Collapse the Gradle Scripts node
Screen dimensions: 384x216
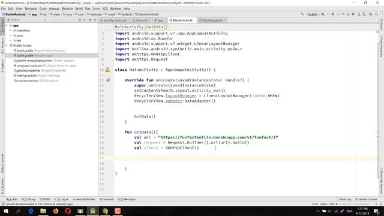[x=7, y=46]
